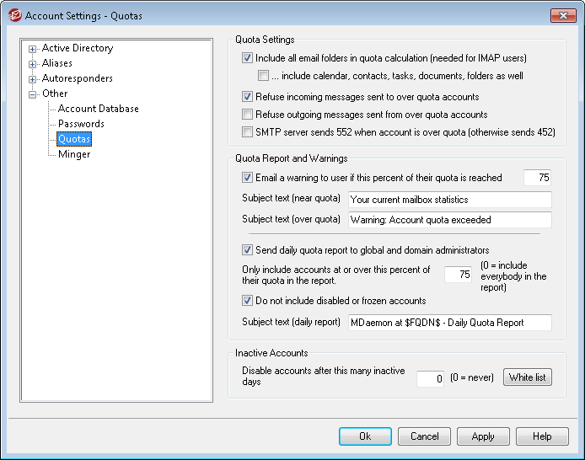
Task: Expand the Autoresponders tree node
Action: 33,79
